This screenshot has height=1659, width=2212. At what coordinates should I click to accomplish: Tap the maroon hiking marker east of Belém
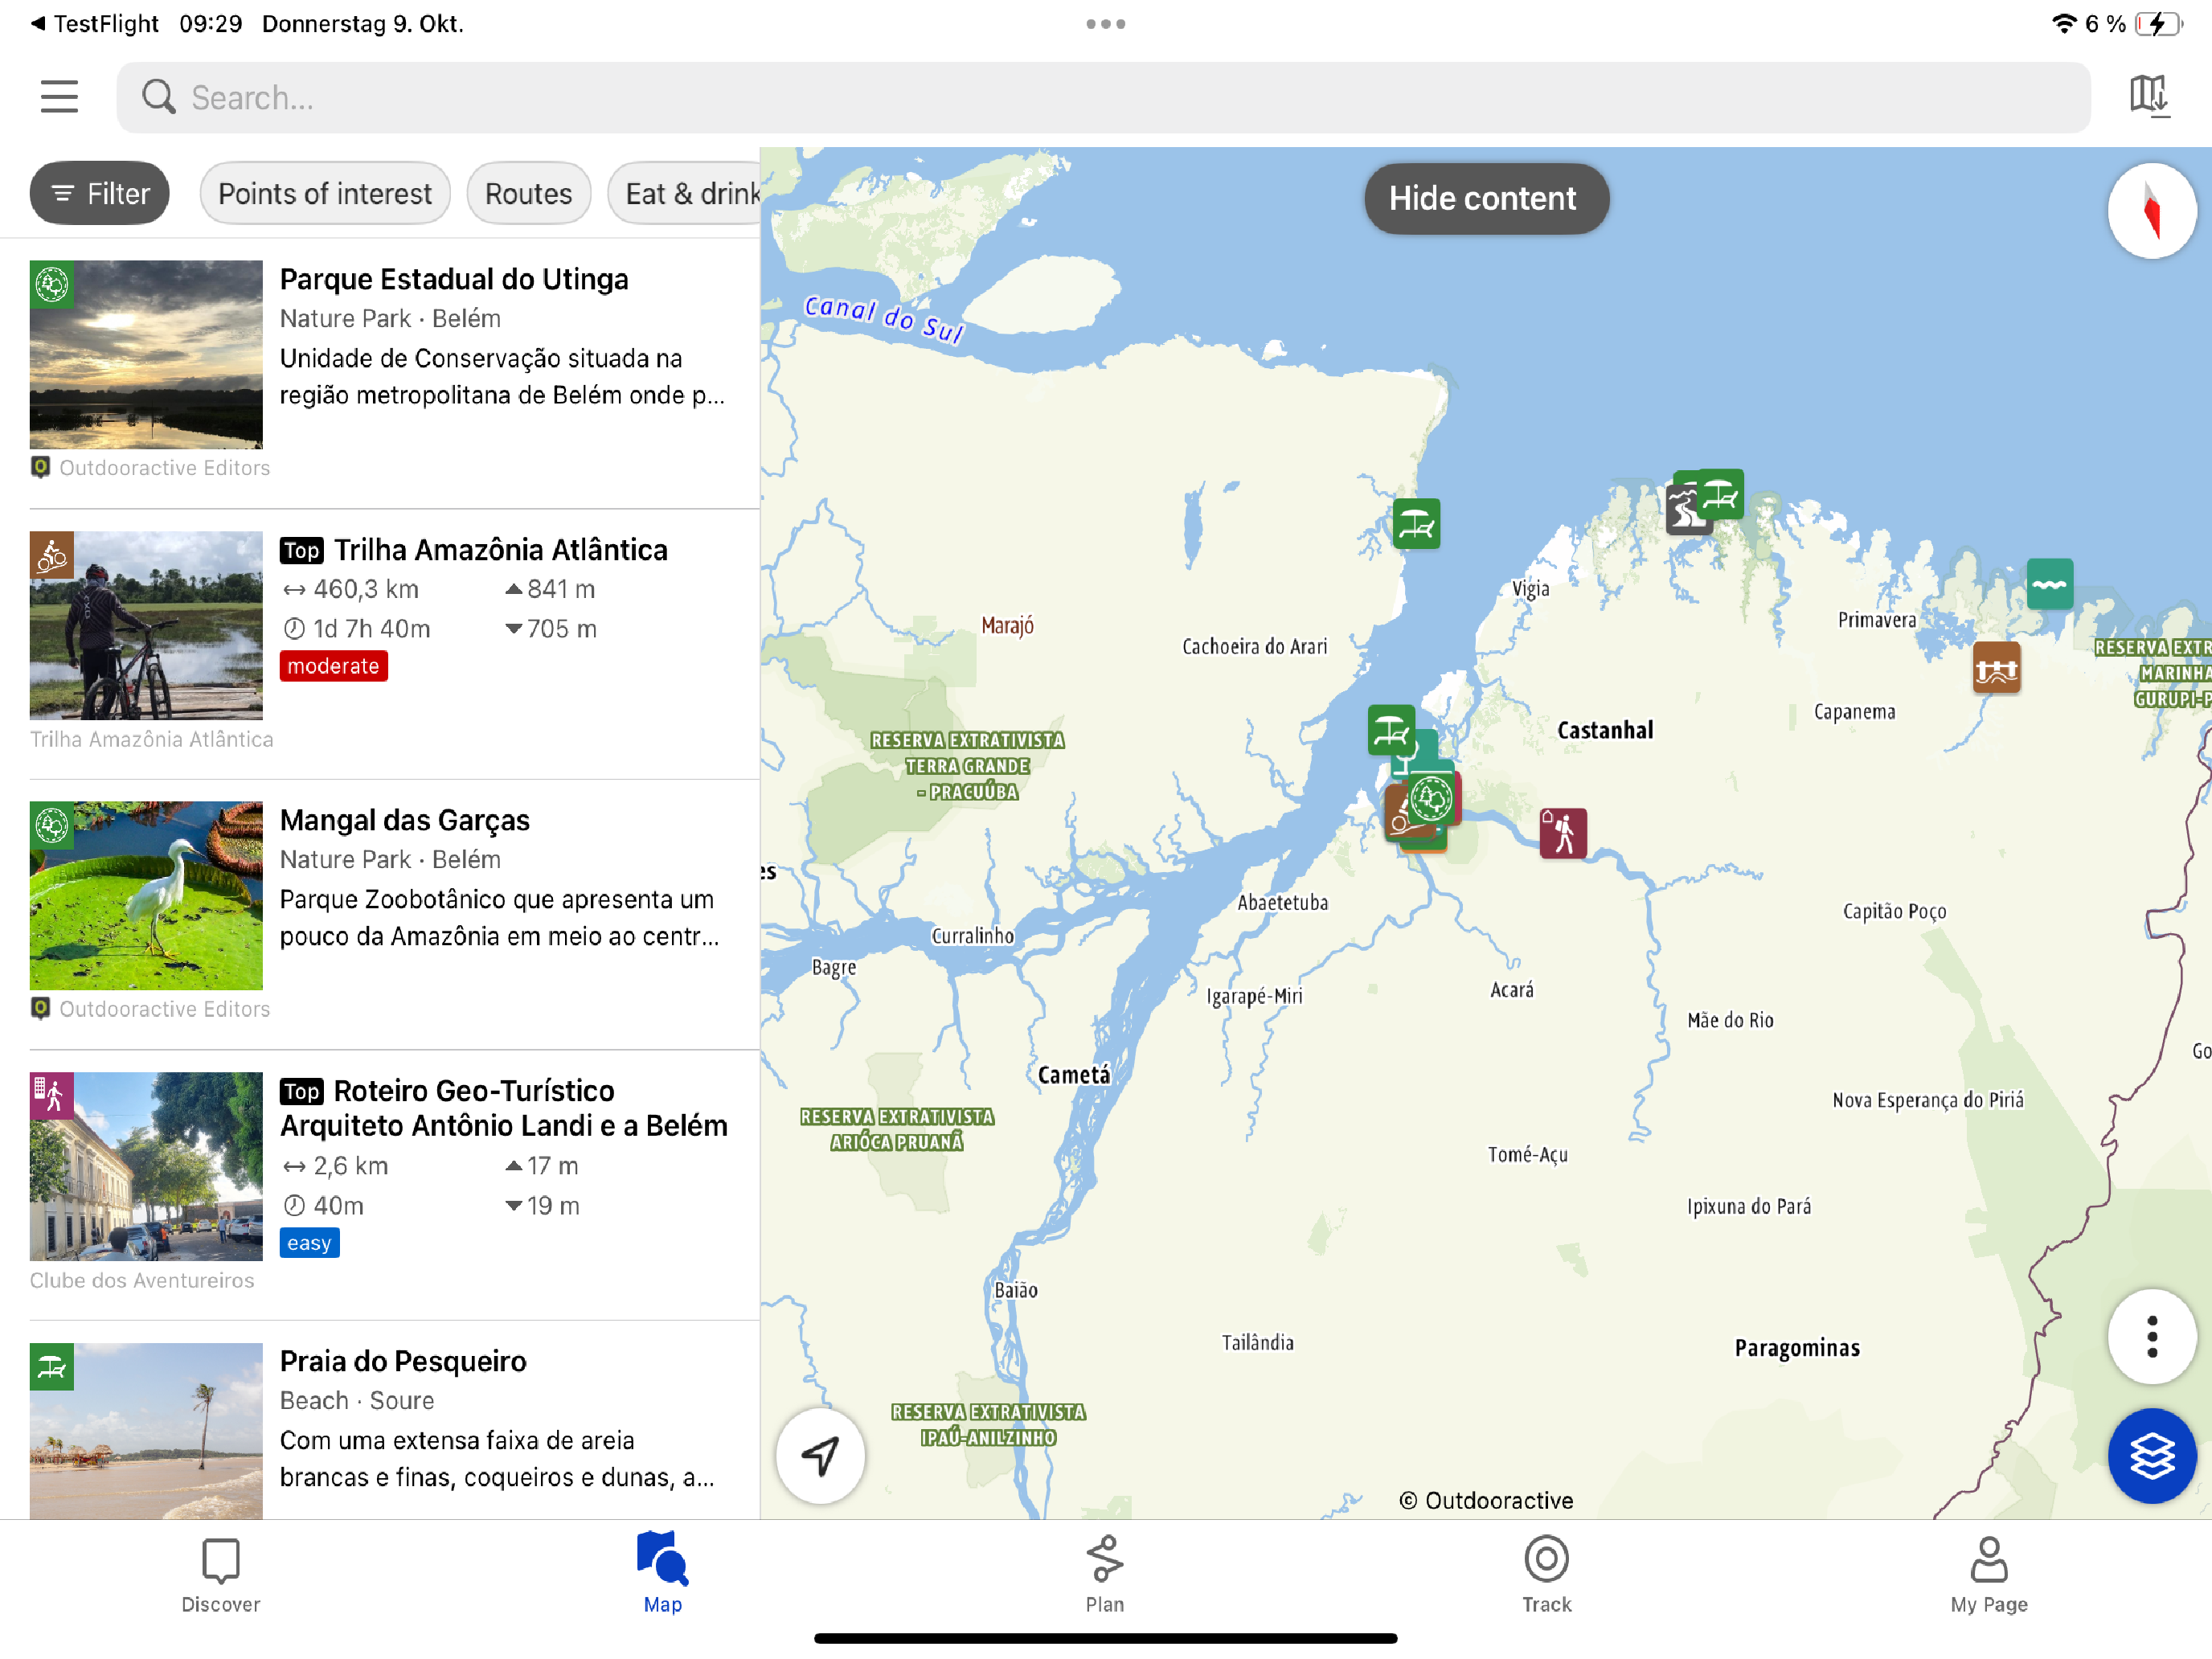point(1563,833)
